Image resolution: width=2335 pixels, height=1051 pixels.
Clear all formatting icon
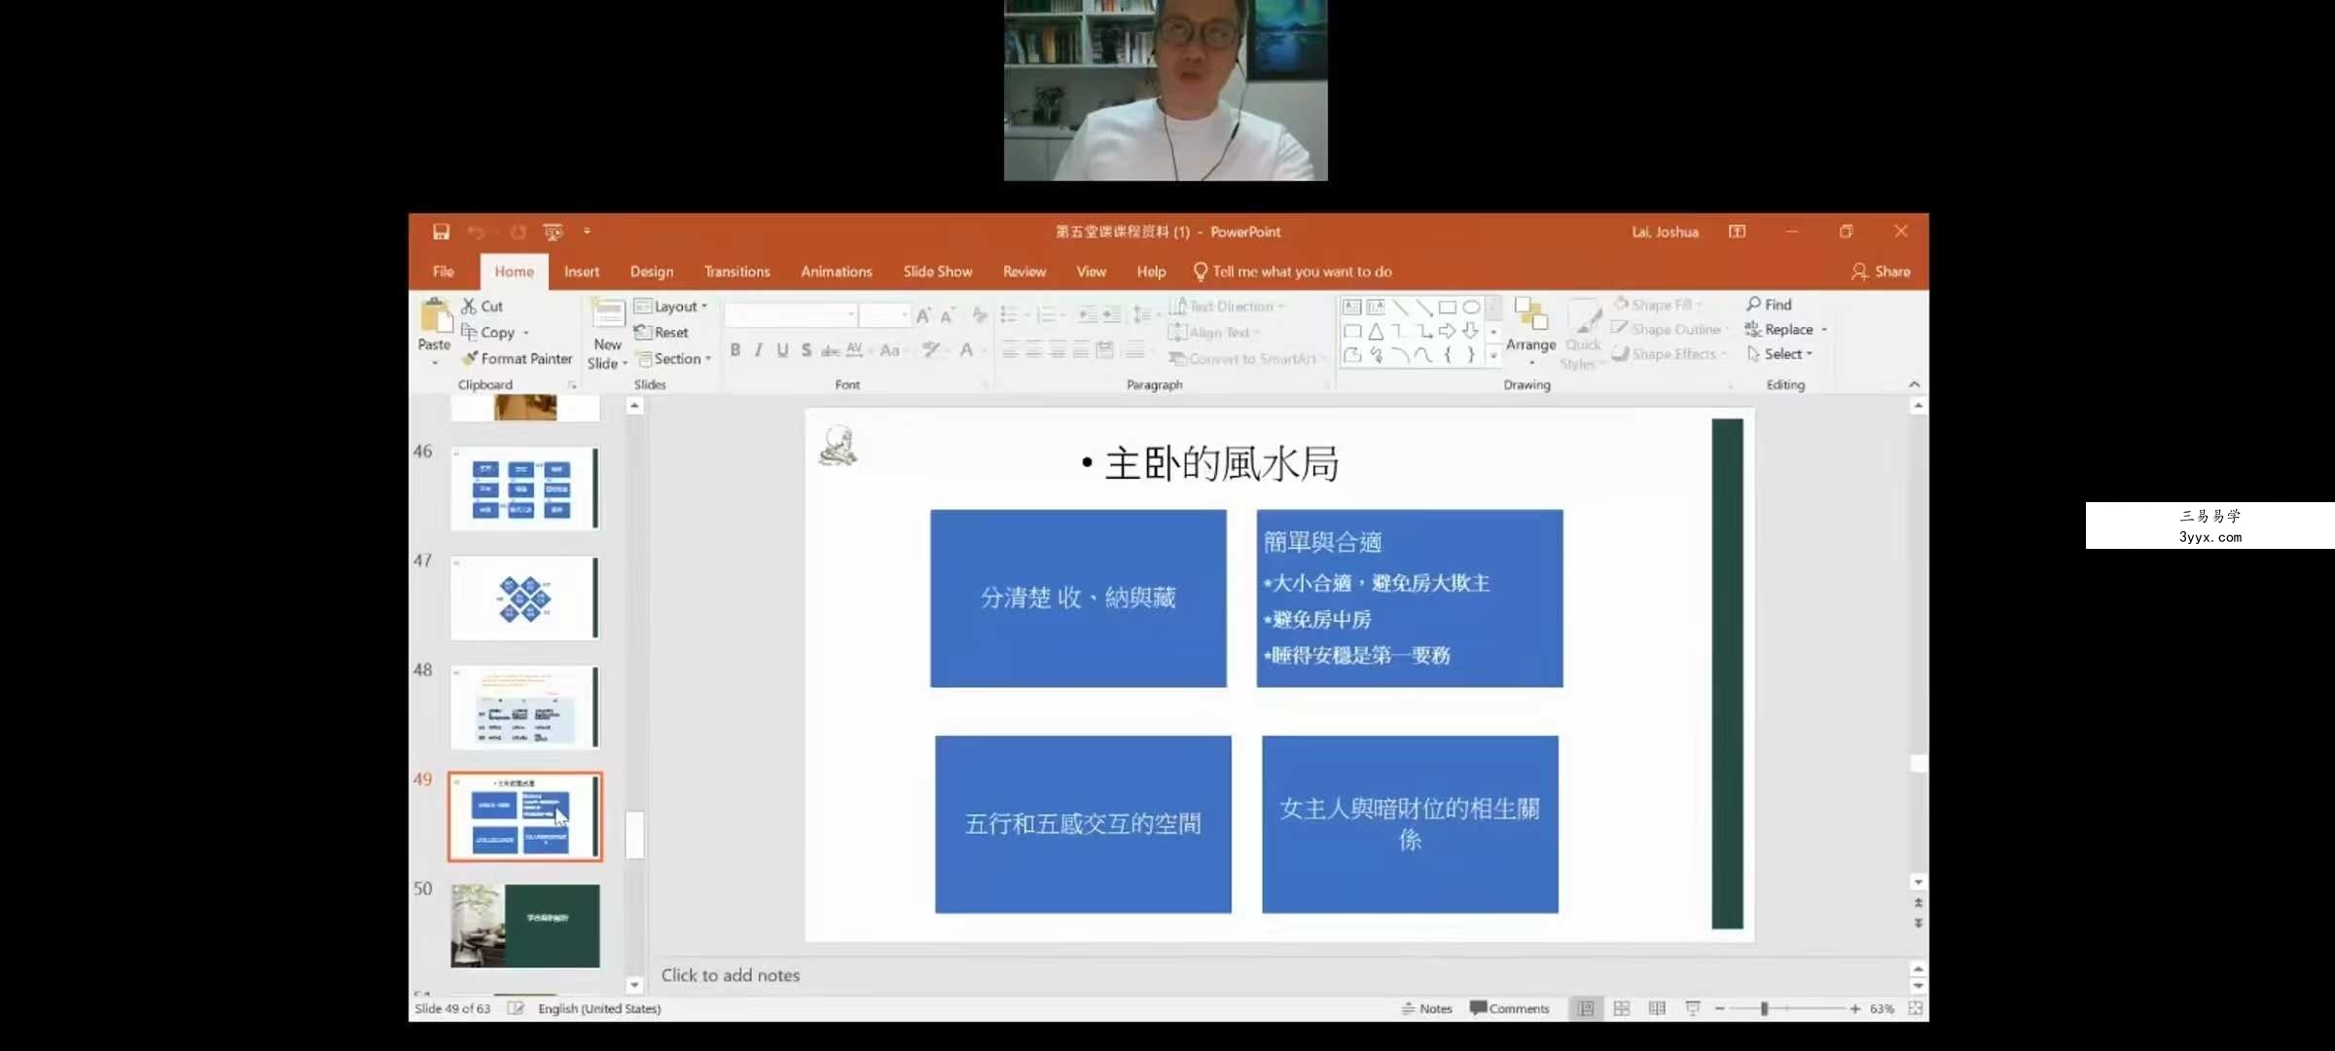pos(979,315)
